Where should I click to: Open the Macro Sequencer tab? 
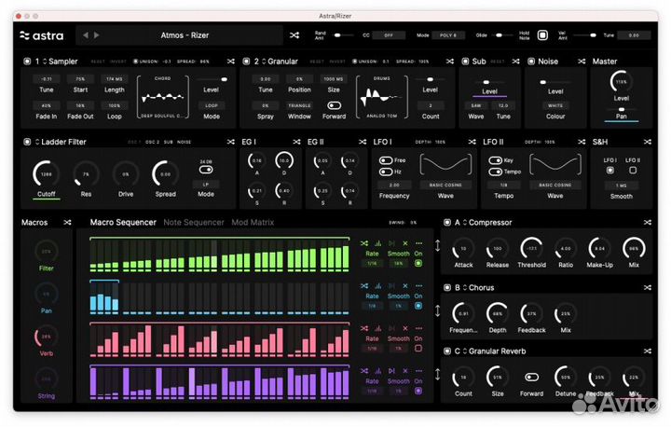tap(123, 222)
